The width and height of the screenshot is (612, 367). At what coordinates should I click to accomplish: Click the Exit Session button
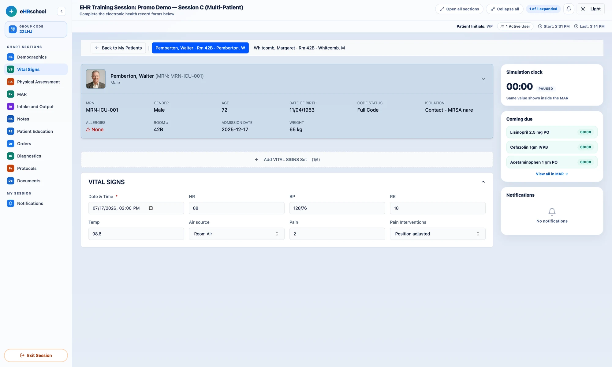pyautogui.click(x=36, y=355)
